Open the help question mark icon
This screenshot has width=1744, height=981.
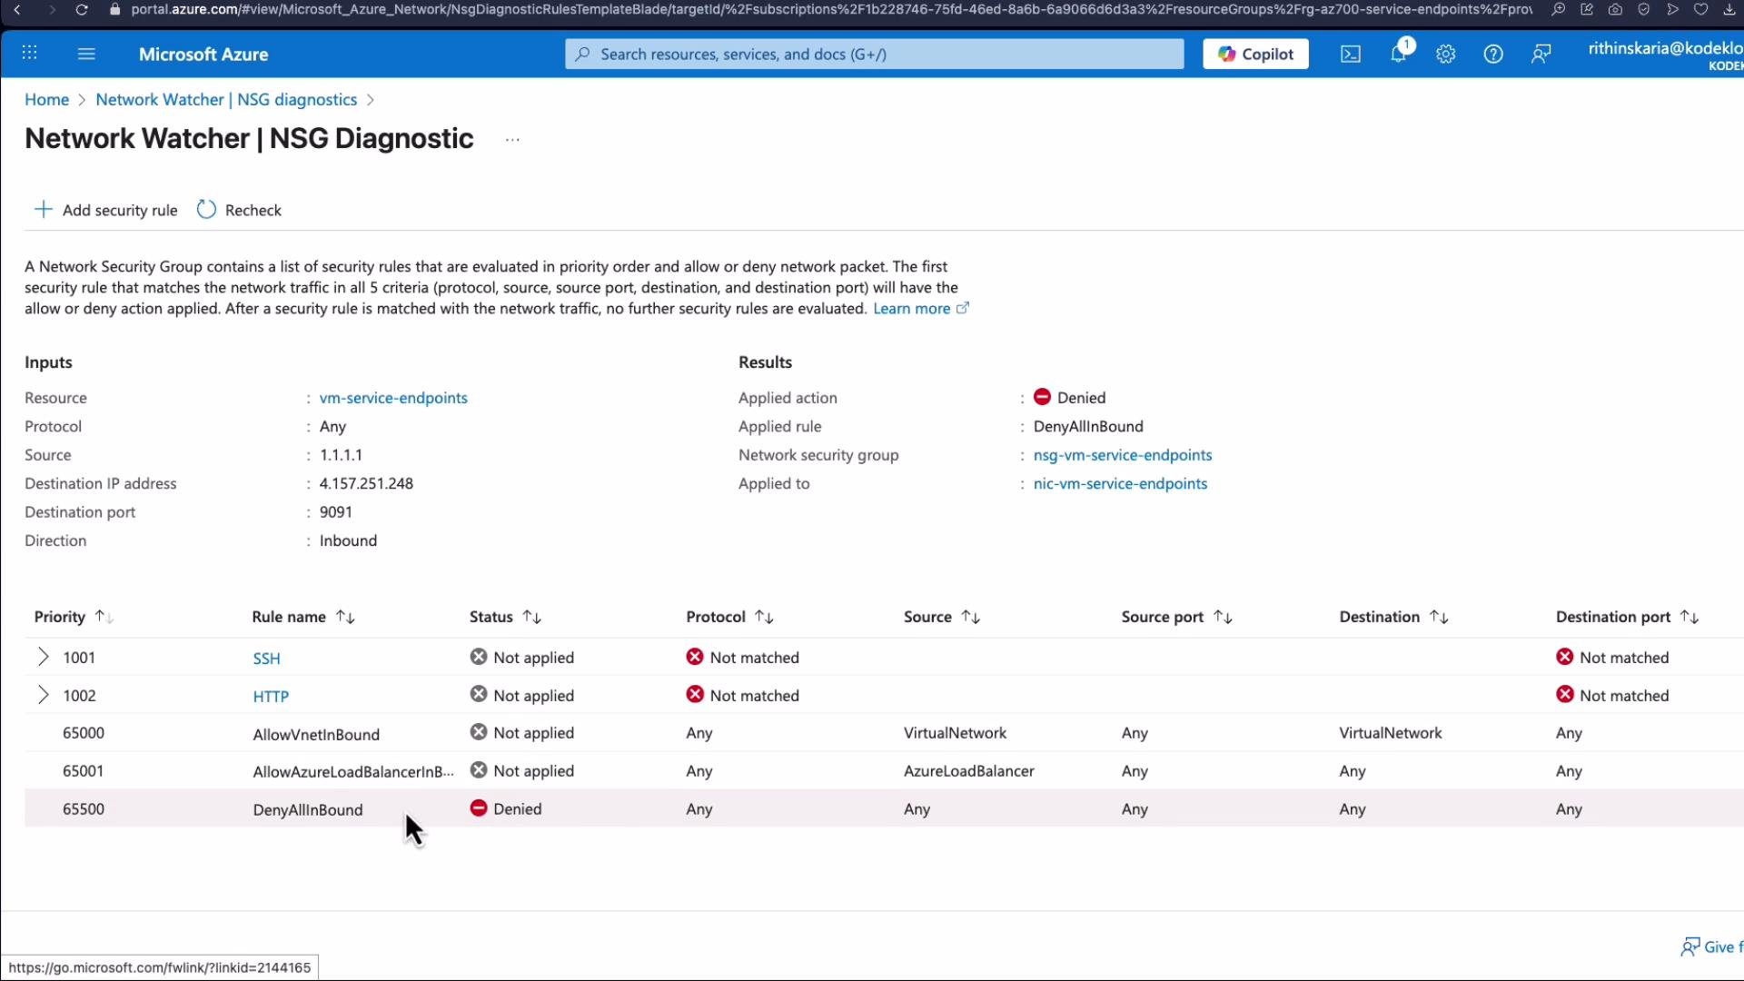(1493, 54)
